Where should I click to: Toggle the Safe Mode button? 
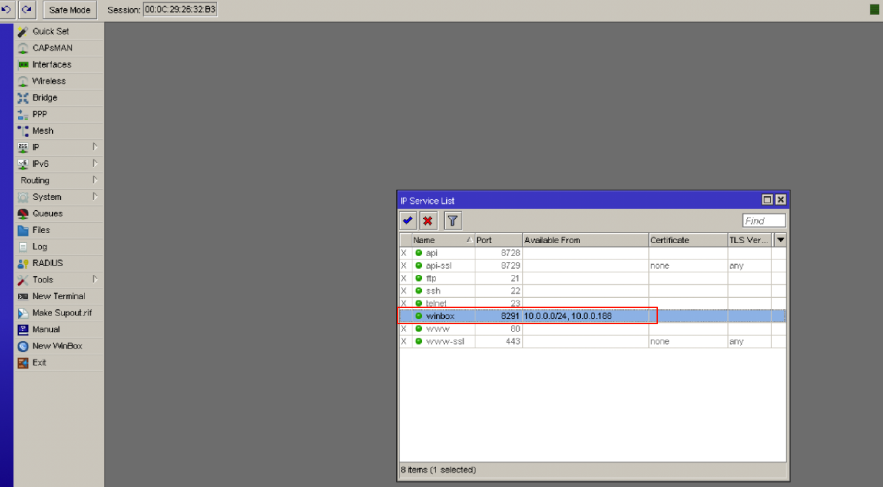click(x=70, y=10)
